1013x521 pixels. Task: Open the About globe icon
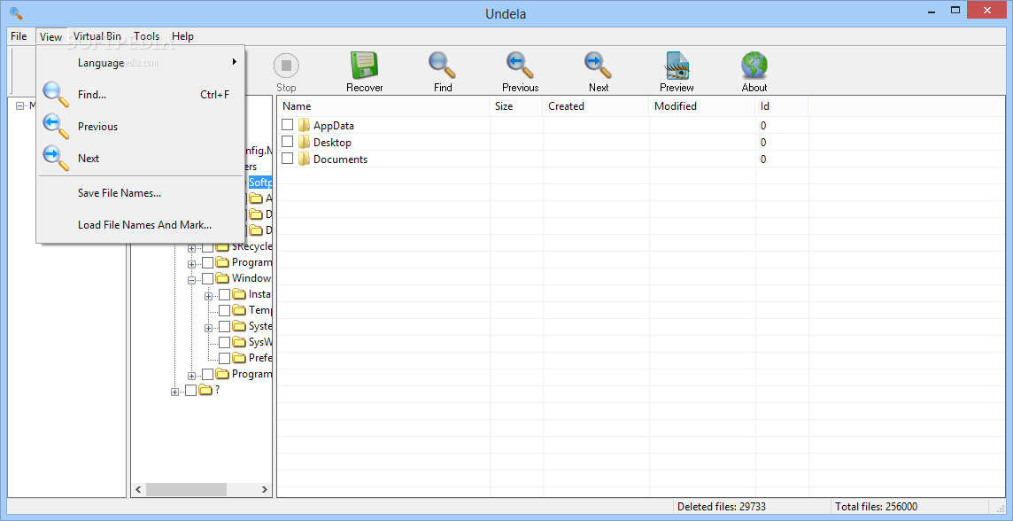[x=754, y=66]
